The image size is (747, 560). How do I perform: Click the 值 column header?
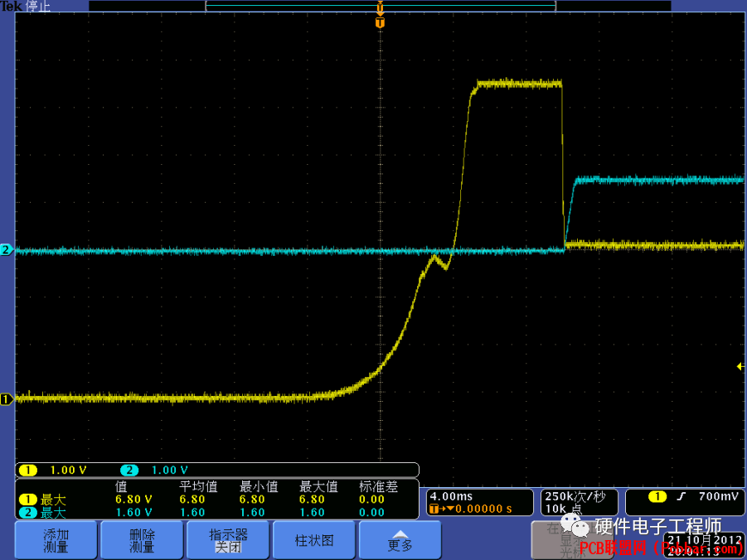coord(121,486)
